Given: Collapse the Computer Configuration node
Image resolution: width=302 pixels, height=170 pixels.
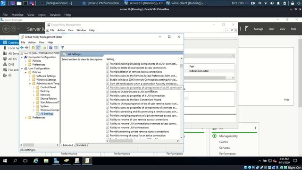Looking at the screenshot, I should (x=22, y=57).
